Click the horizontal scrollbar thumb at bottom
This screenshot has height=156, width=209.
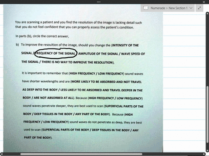81,154
